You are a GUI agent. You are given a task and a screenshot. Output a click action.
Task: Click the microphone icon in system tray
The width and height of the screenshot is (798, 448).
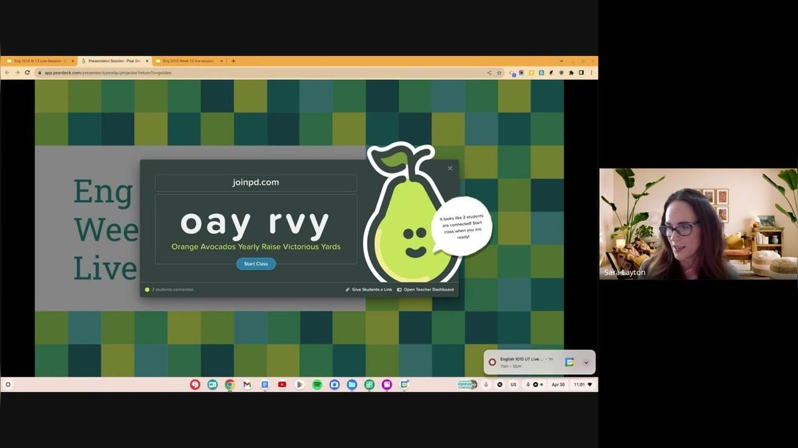486,384
